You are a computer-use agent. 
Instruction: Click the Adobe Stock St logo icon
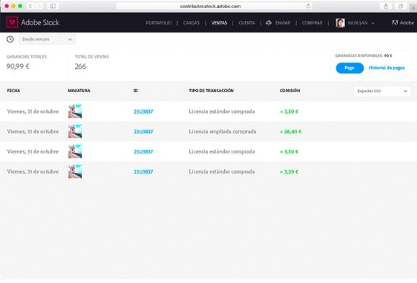click(x=12, y=22)
